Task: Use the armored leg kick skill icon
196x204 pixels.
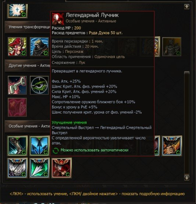Action: click(17, 146)
